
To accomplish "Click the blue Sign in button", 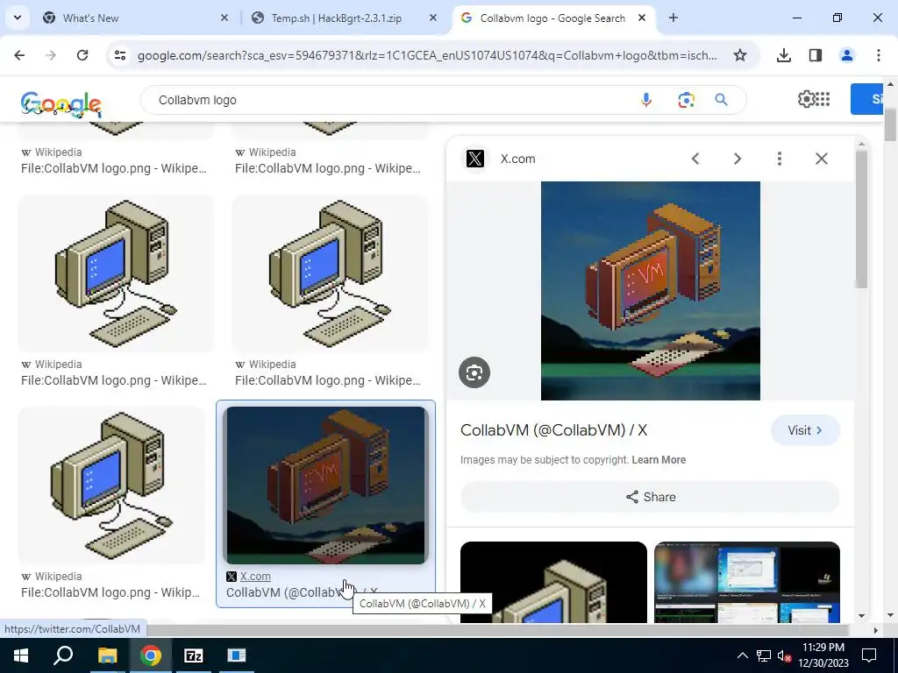I will (x=867, y=99).
